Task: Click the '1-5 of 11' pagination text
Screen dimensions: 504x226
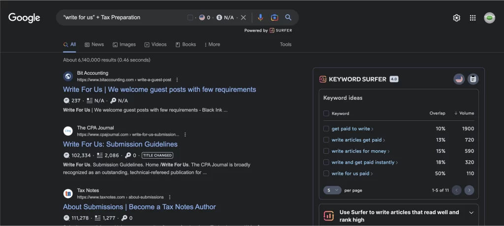Action: click(x=441, y=190)
